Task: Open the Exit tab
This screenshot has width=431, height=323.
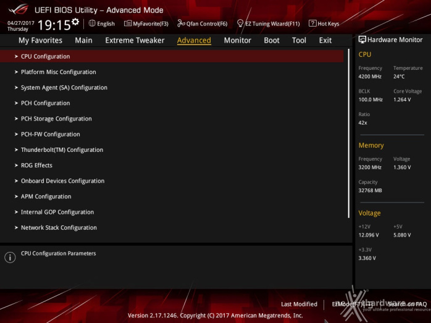Action: coord(325,40)
